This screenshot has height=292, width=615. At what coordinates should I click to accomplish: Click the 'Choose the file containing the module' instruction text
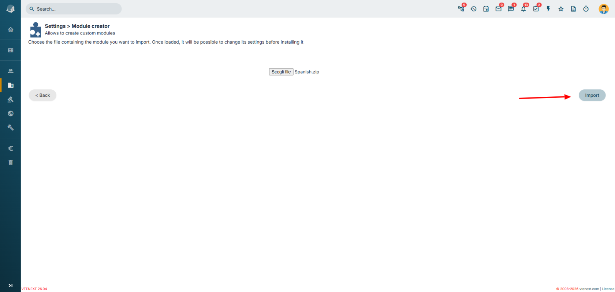[x=166, y=42]
